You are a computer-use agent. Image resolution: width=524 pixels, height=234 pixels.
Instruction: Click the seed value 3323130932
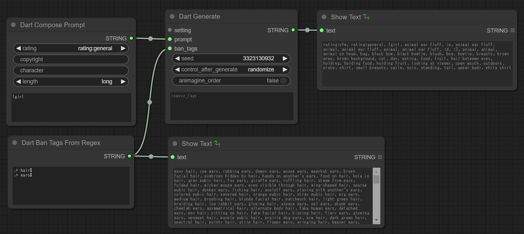point(259,58)
